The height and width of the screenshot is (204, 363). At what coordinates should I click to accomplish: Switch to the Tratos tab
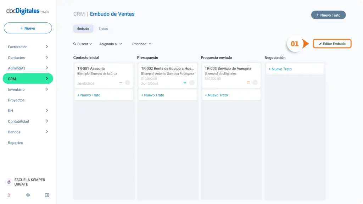tap(103, 29)
